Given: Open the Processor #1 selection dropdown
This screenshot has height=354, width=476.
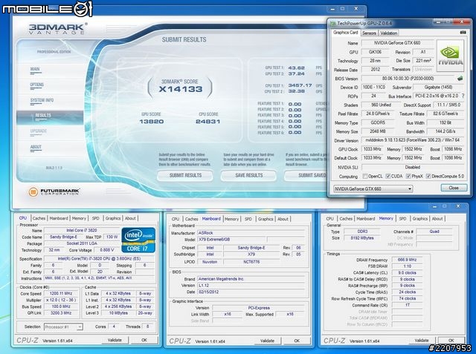Looking at the screenshot, I should pos(63,327).
